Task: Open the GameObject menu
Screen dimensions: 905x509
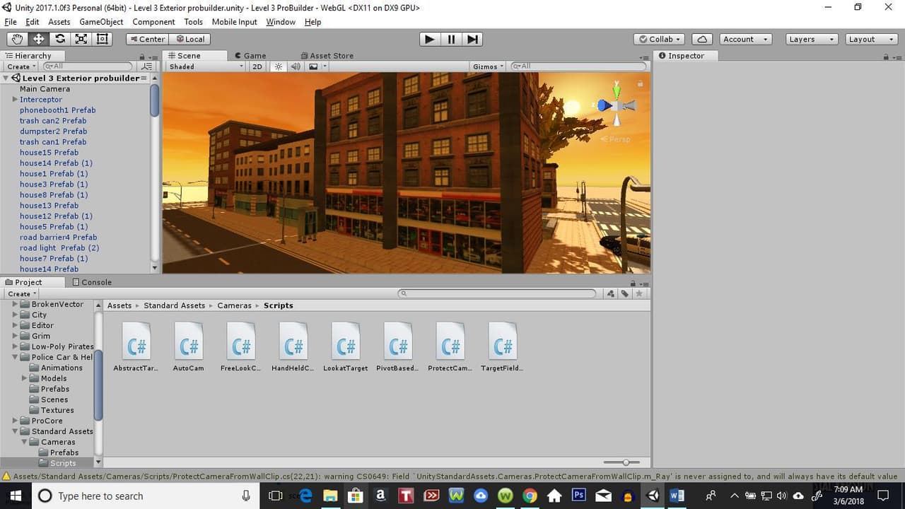Action: 101,22
